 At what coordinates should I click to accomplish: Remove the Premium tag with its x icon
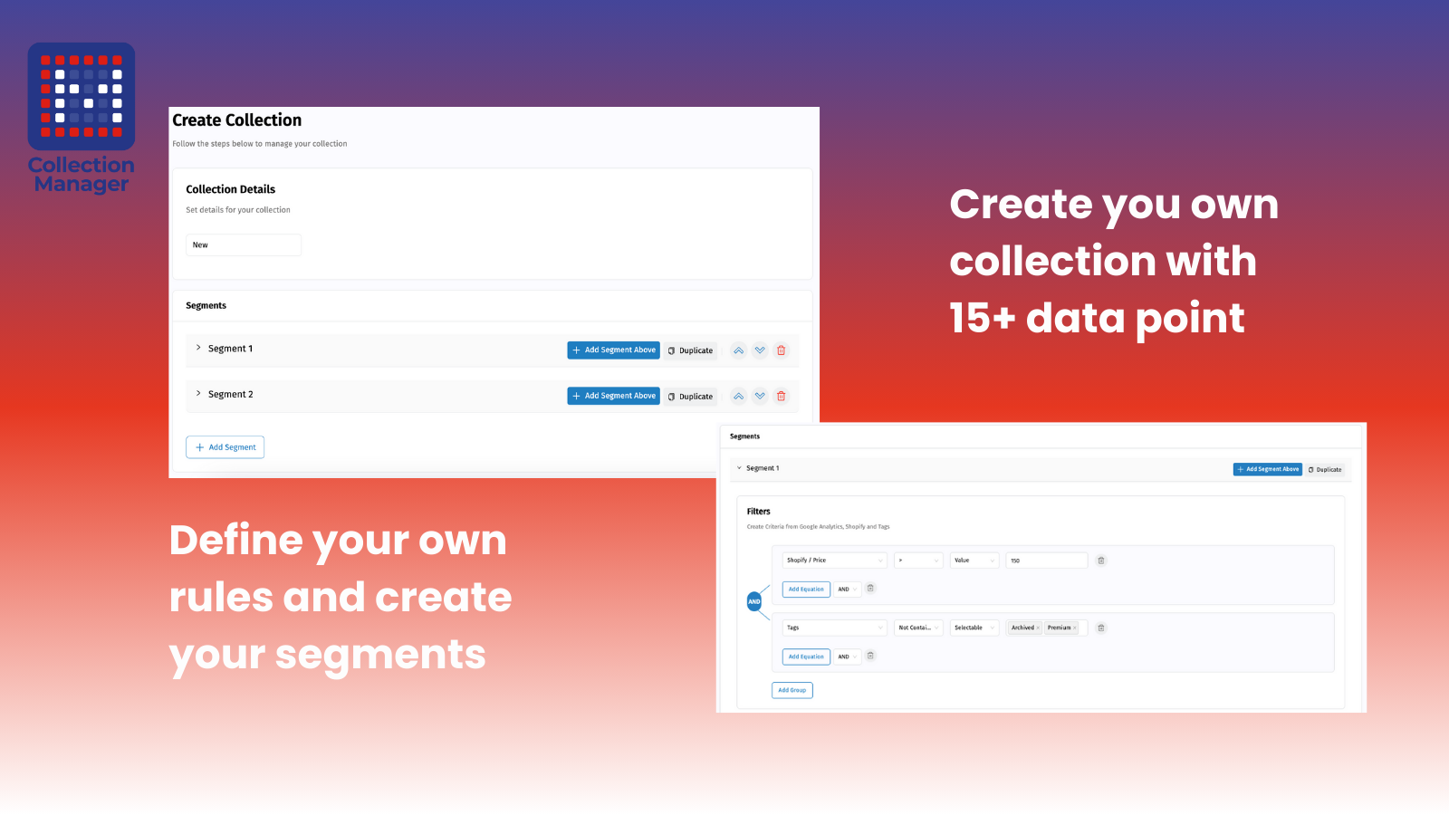[x=1074, y=628]
